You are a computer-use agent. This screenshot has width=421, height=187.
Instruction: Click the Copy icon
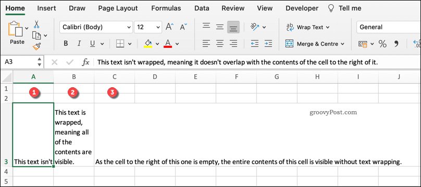(36, 35)
